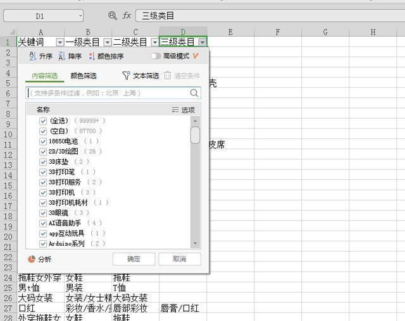Select column A header
Screen dimensions: 405x321
pos(40,32)
